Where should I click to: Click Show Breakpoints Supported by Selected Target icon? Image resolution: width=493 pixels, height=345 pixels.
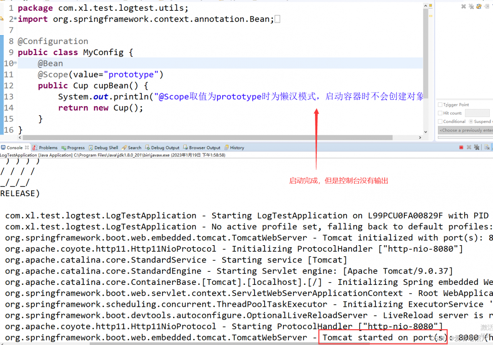pos(479,6)
